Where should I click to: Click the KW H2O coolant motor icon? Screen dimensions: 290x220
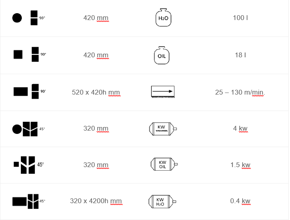tap(162, 201)
